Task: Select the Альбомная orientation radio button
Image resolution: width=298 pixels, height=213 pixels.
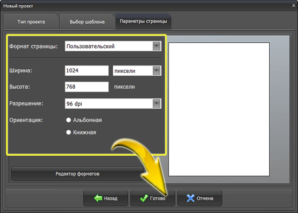Action: (68, 120)
